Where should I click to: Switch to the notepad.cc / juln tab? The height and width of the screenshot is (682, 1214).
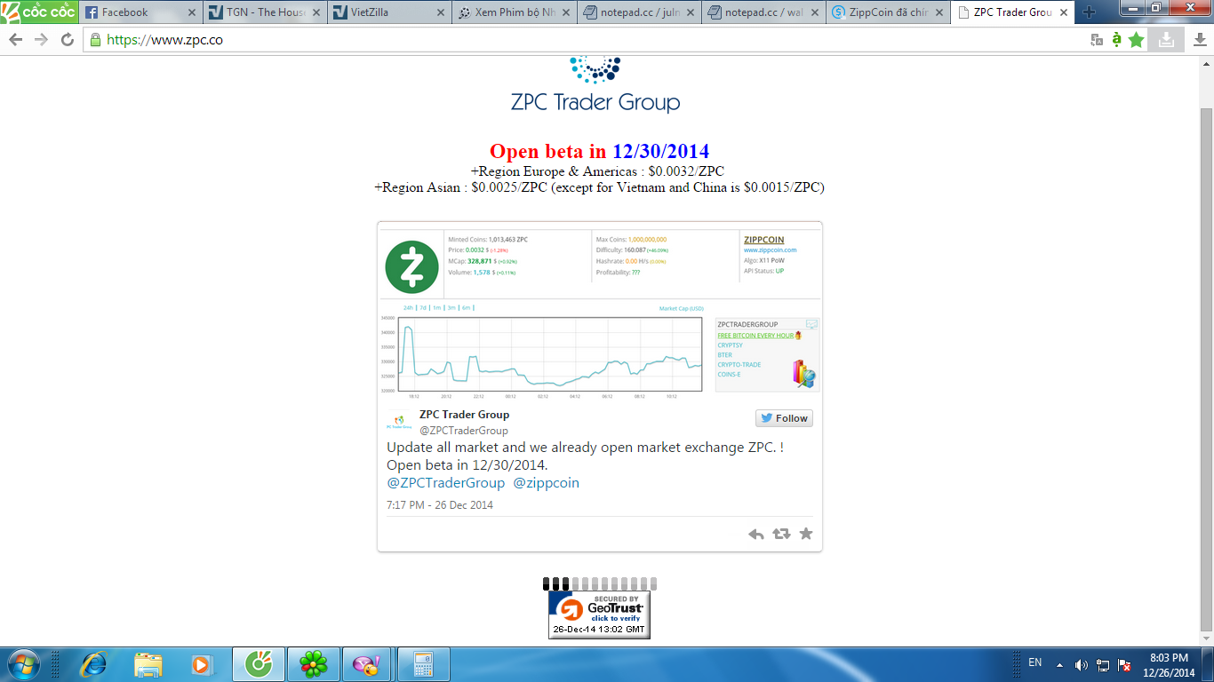pyautogui.click(x=638, y=12)
